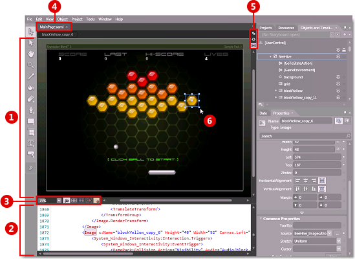Select the TextBlock text tool
The width and height of the screenshot is (355, 259).
[31, 143]
